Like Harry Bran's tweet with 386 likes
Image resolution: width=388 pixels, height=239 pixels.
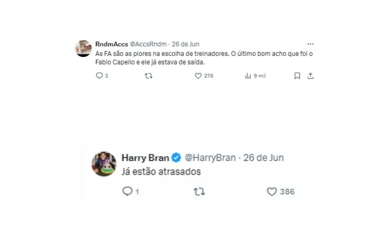click(272, 192)
